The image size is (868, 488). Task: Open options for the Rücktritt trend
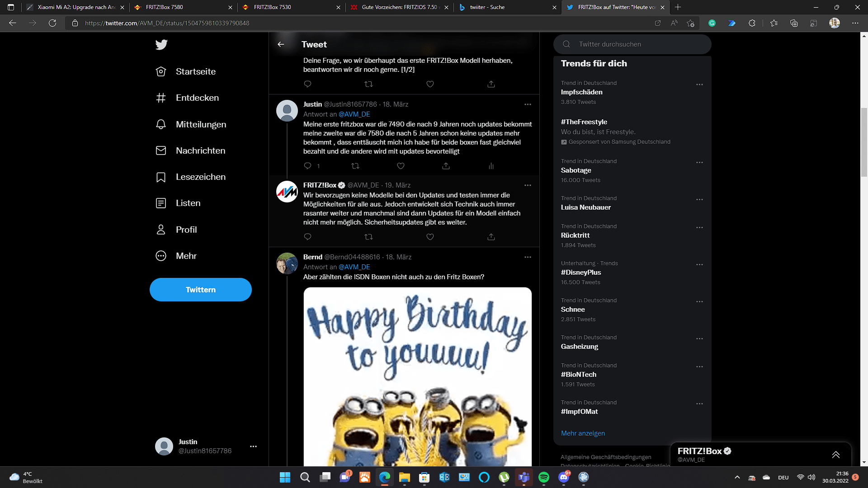tap(699, 228)
